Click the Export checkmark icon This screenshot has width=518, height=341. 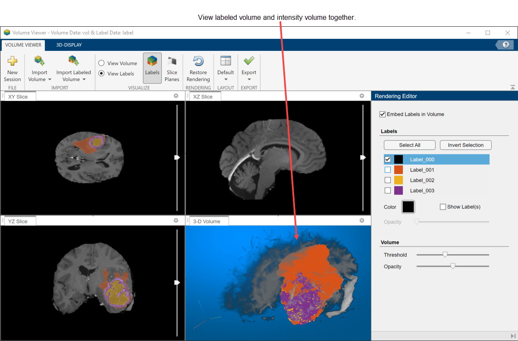249,61
